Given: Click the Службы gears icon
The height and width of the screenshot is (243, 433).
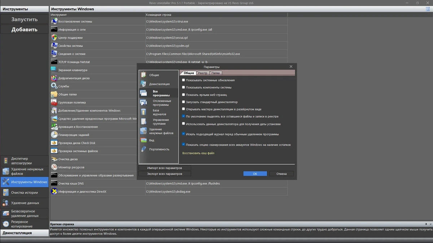Looking at the screenshot, I should [x=54, y=86].
